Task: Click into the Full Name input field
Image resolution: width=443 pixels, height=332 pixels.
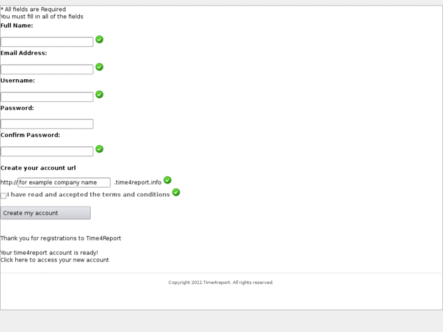Action: click(47, 42)
